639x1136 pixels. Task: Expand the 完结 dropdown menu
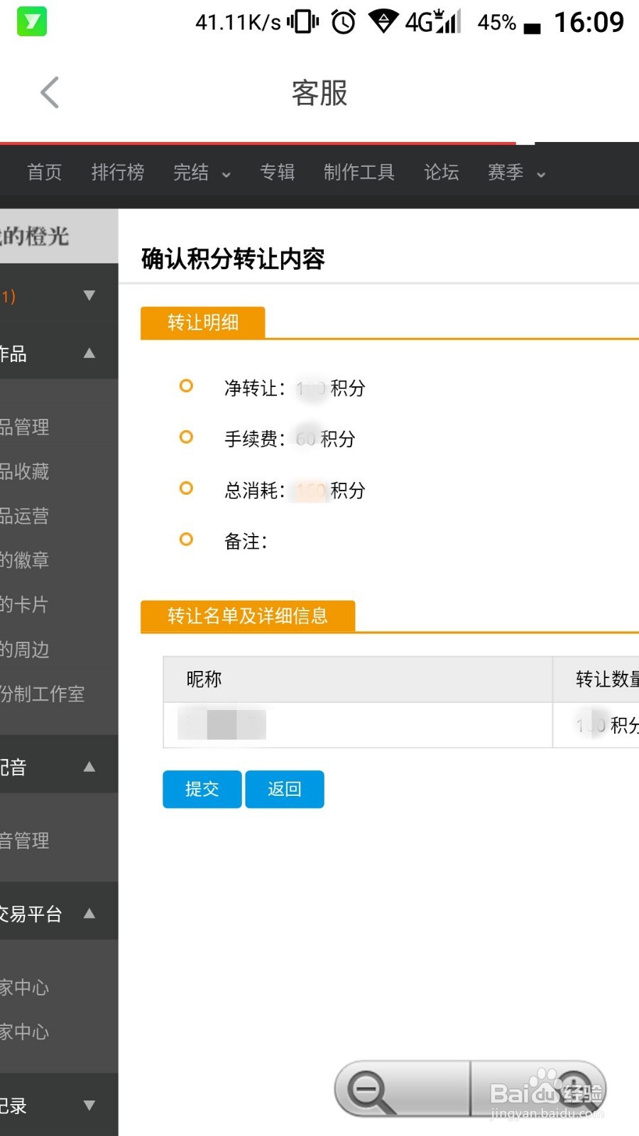point(202,173)
